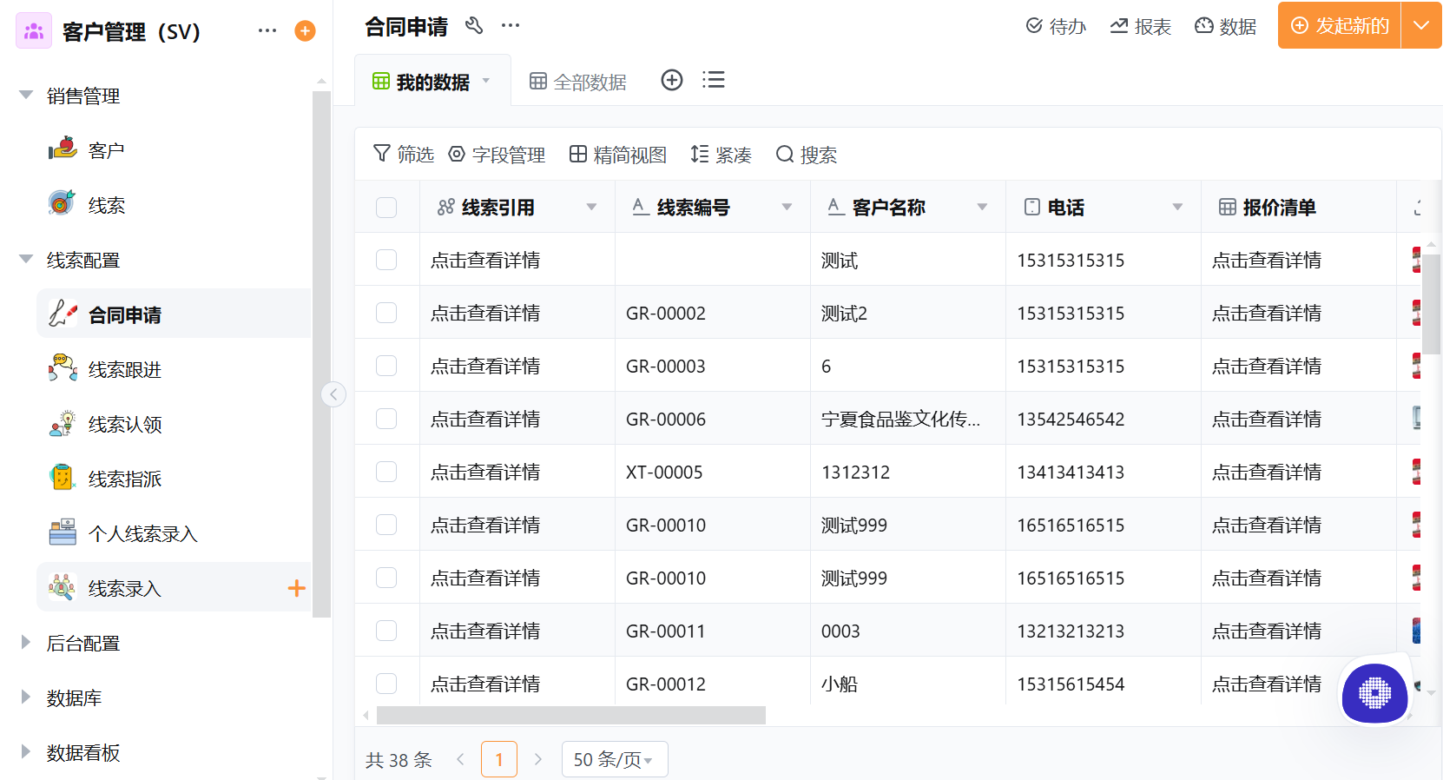
Task: Click the 发起新的 button
Action: click(x=1340, y=25)
